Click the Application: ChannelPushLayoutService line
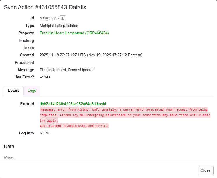This screenshot has height=178, width=217. 74,126
